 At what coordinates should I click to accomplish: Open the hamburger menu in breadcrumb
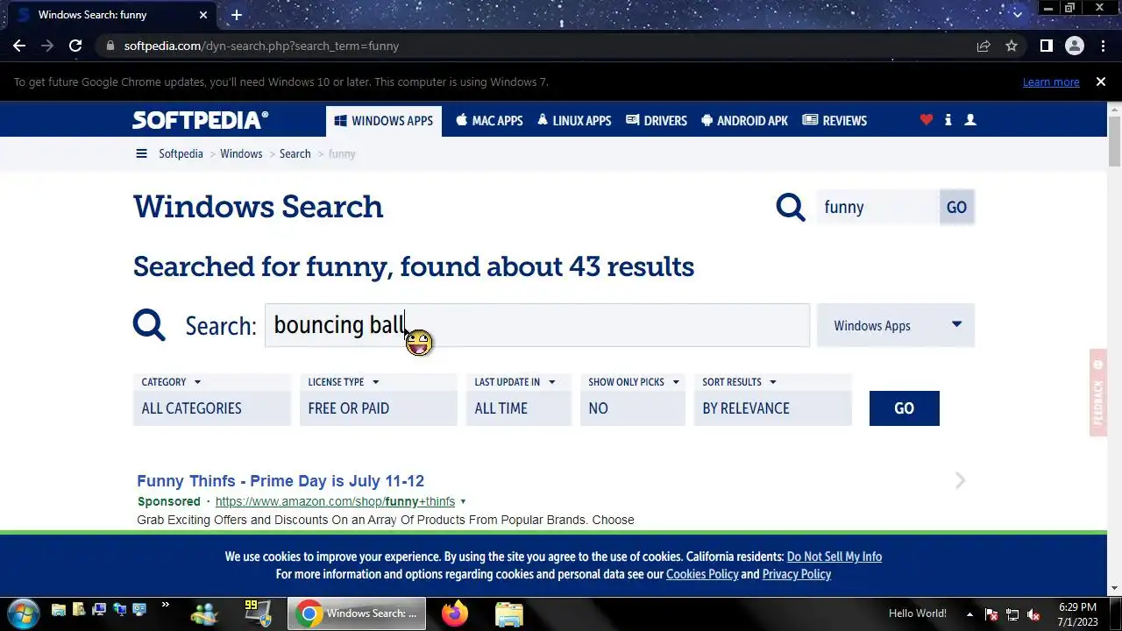[141, 153]
